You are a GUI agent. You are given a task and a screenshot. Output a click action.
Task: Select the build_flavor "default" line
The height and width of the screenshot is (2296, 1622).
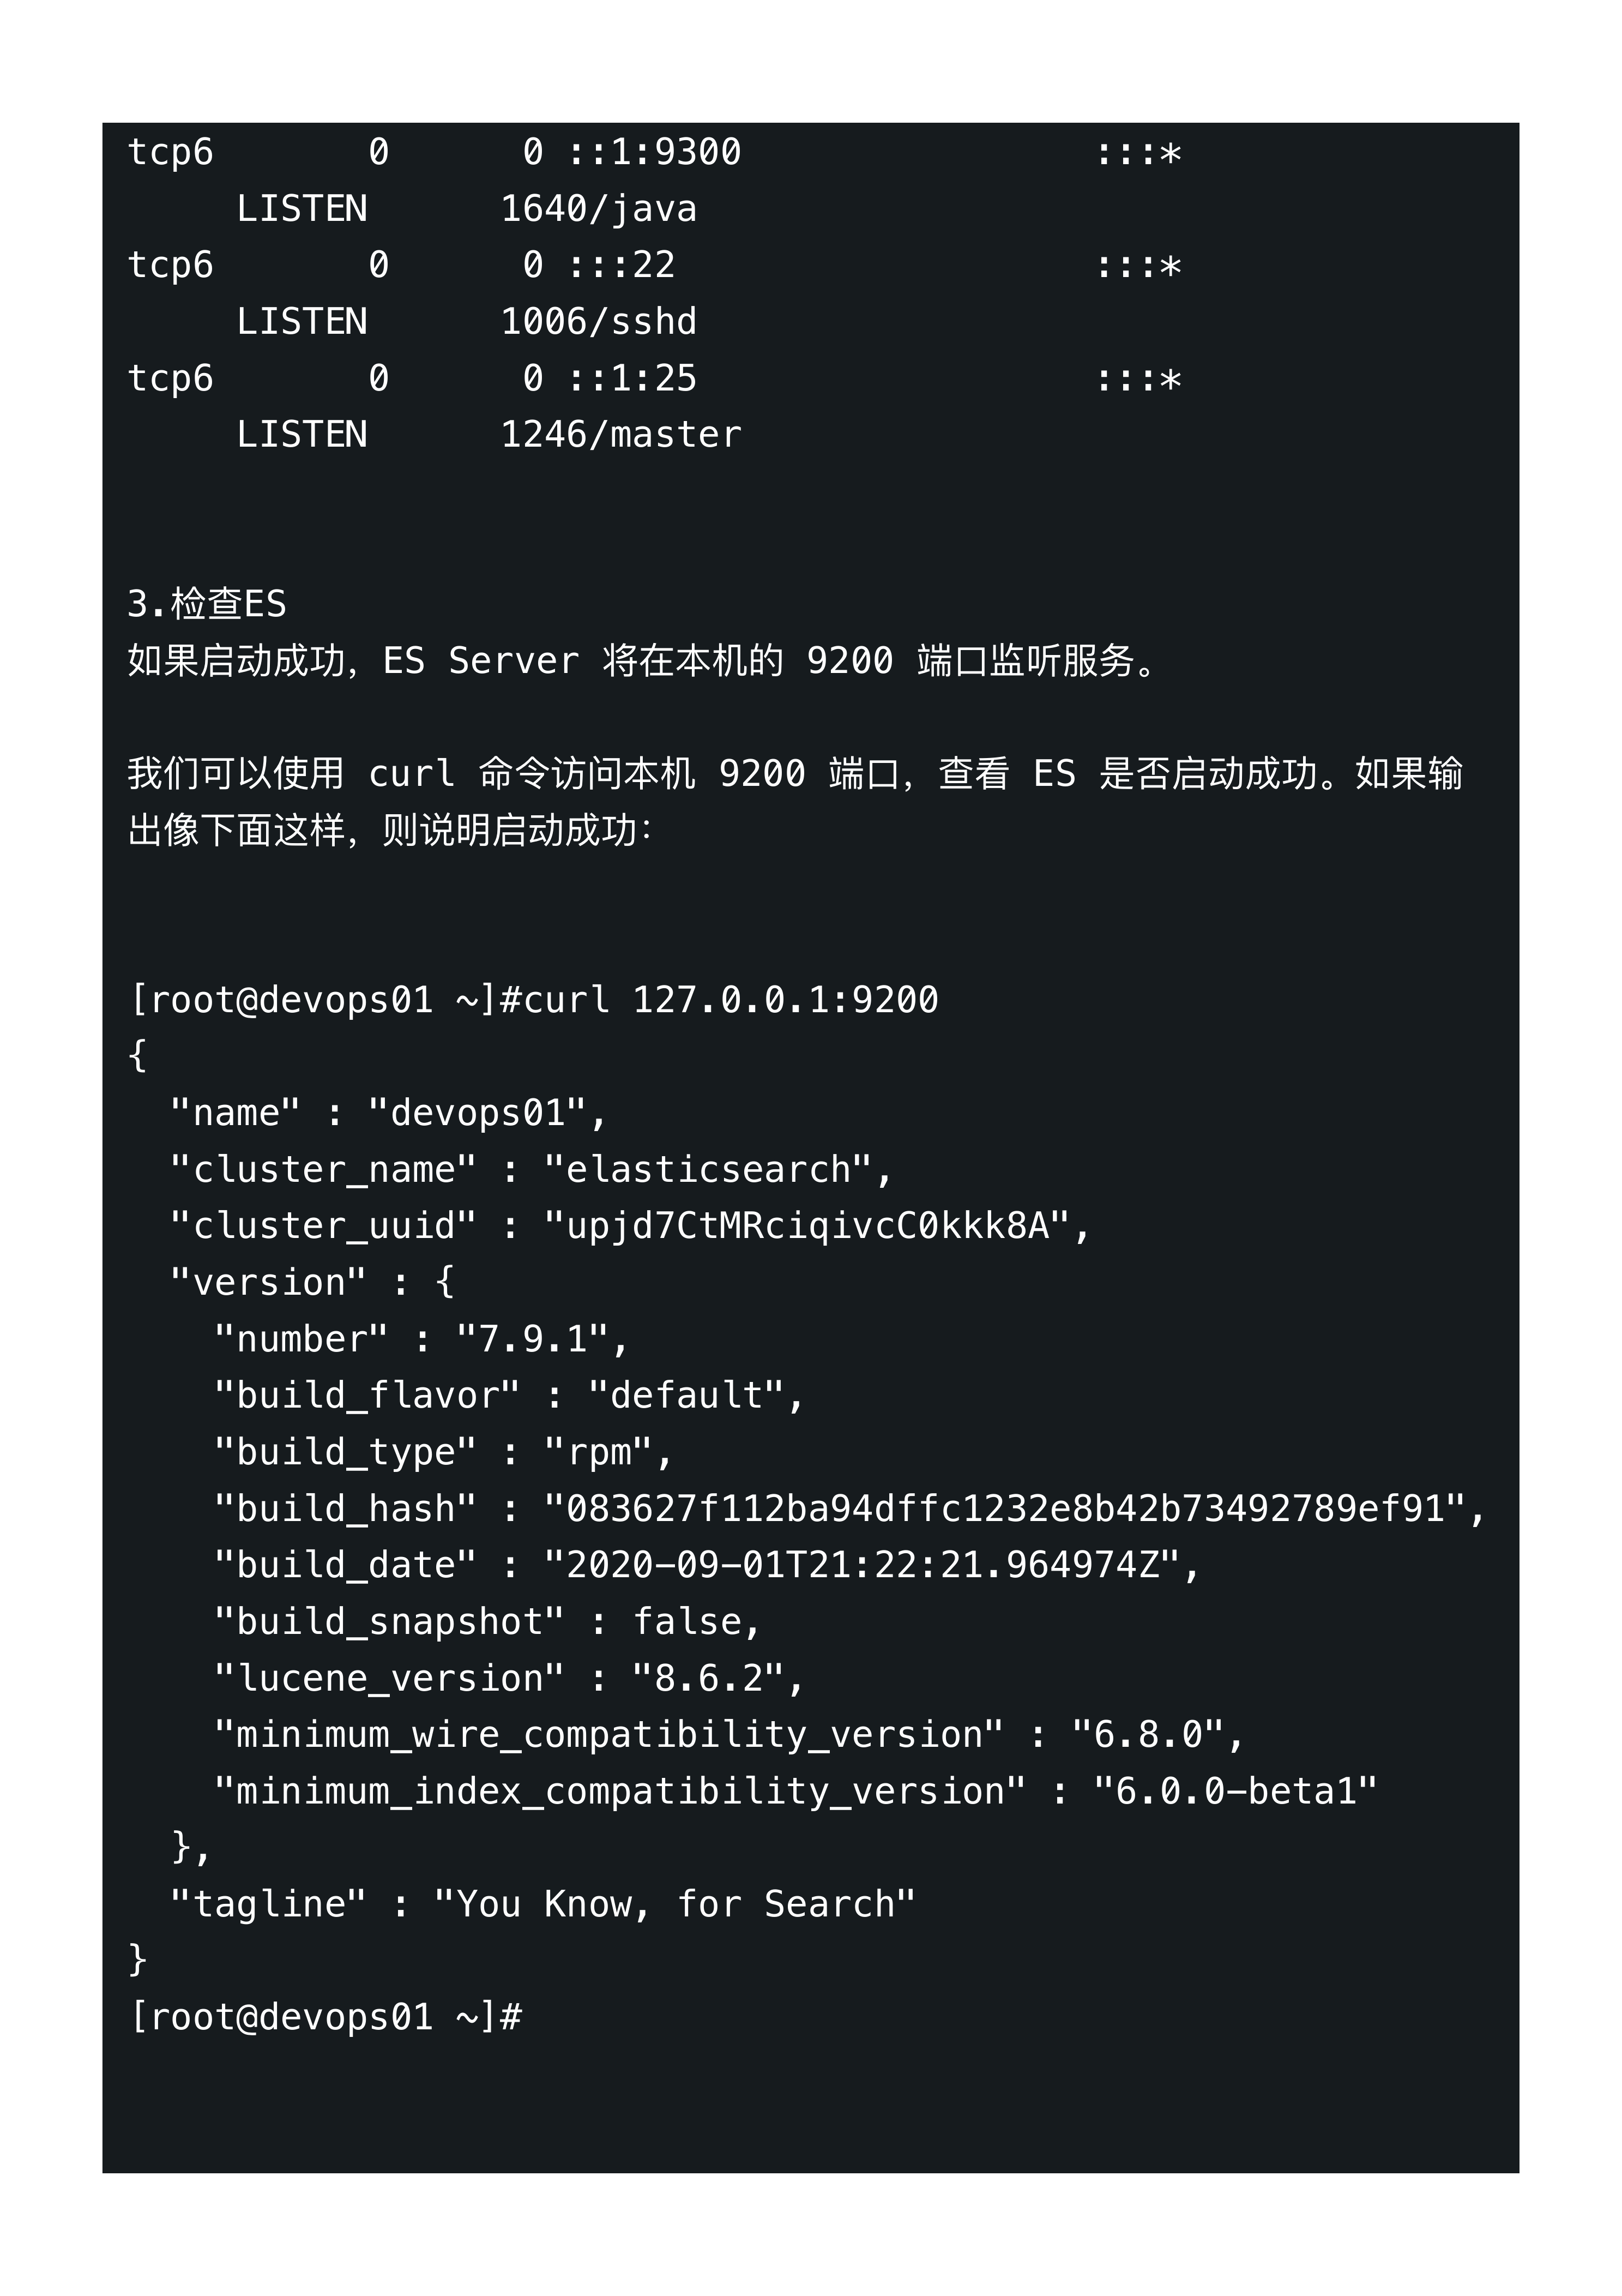coord(509,1395)
